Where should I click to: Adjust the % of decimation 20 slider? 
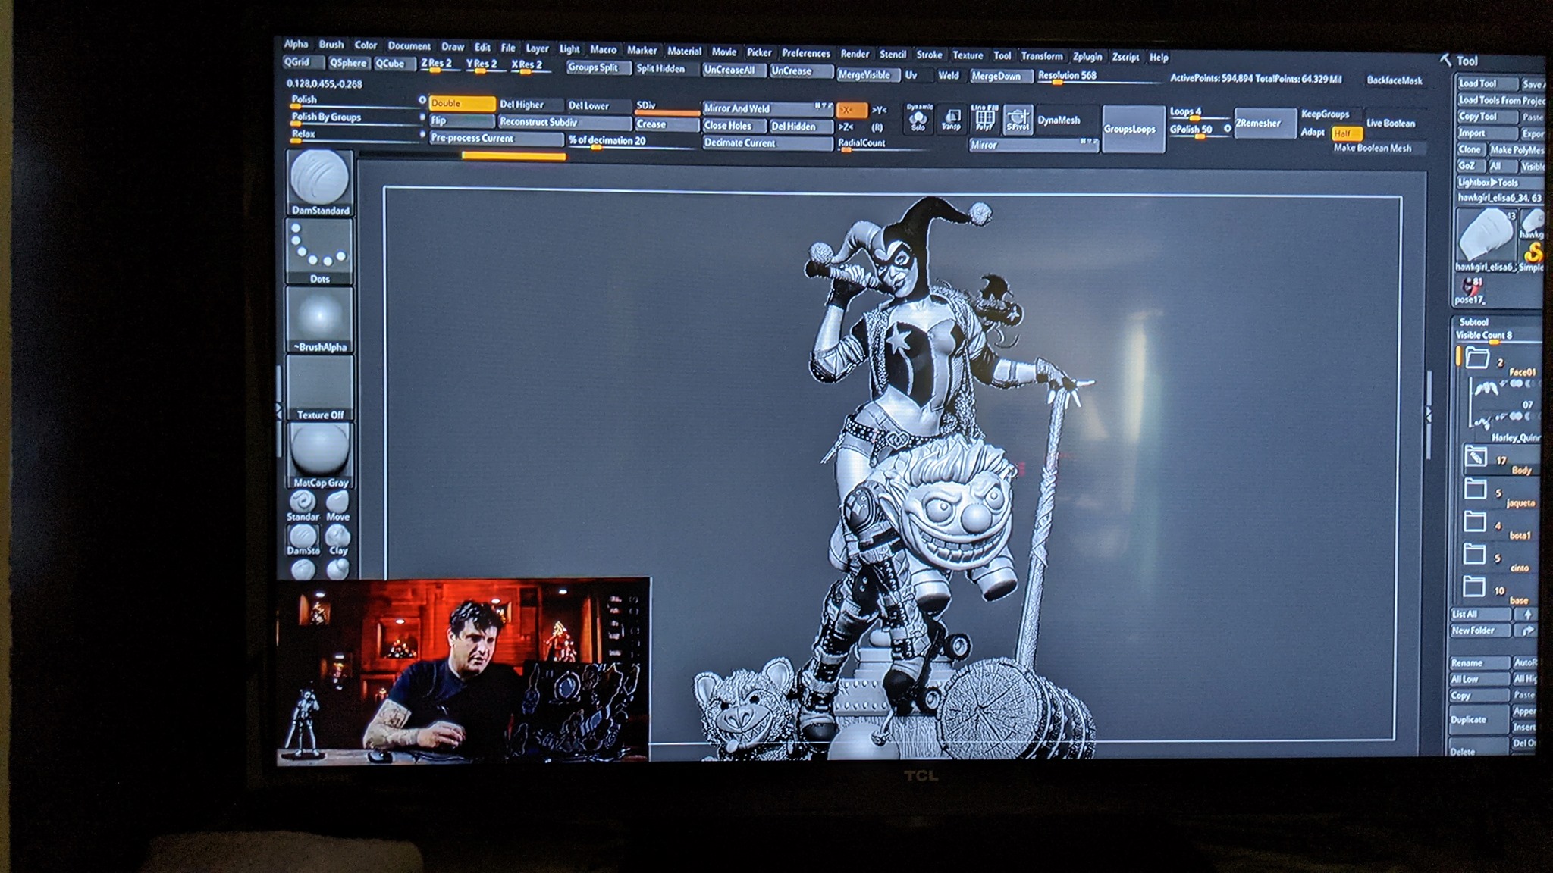point(633,141)
